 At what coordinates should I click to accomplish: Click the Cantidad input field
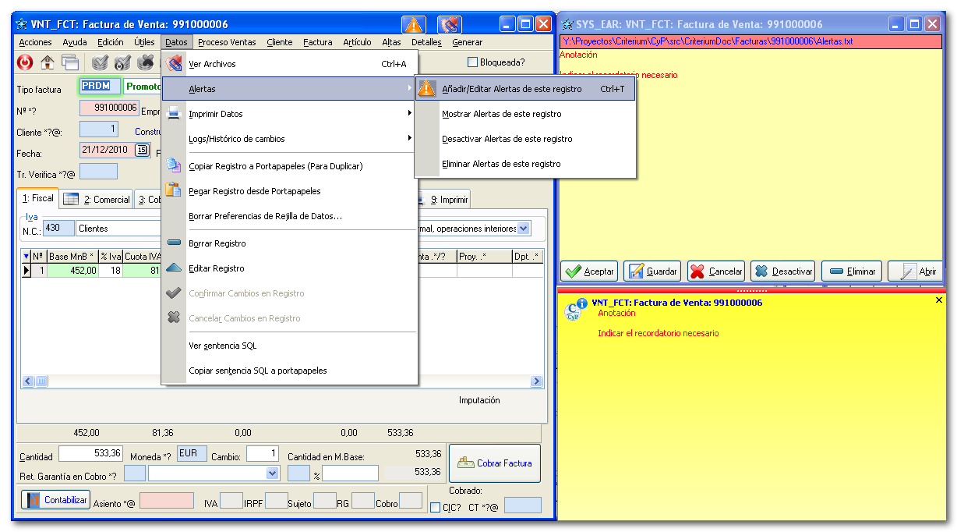click(91, 453)
